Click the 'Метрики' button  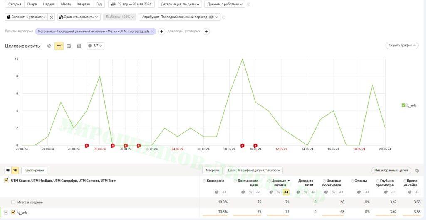tap(212, 170)
